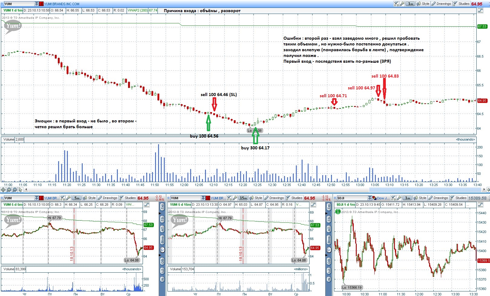Click the zoom out magnifier below main chart
490x296 pixels.
pos(15,190)
